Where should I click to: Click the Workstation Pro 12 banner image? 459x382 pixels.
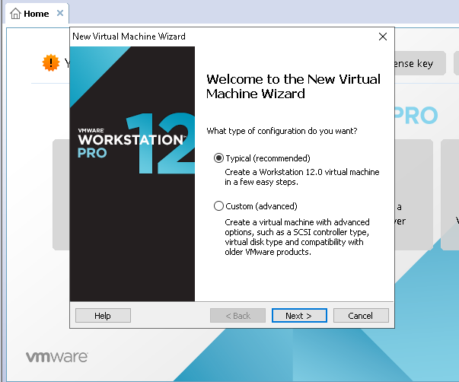click(x=132, y=173)
